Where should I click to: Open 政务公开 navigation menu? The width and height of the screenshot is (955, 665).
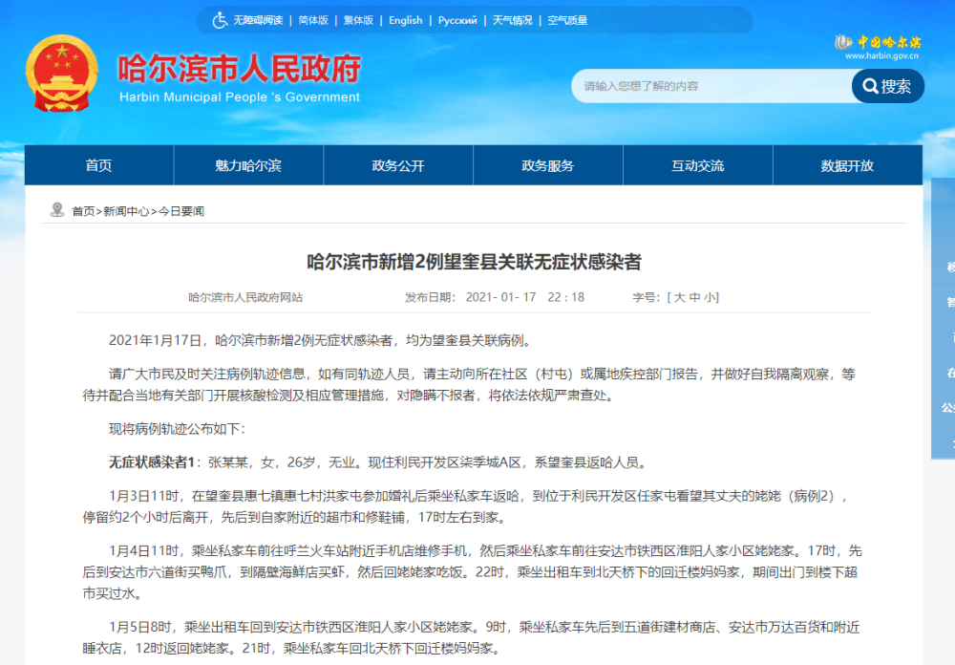(x=398, y=165)
